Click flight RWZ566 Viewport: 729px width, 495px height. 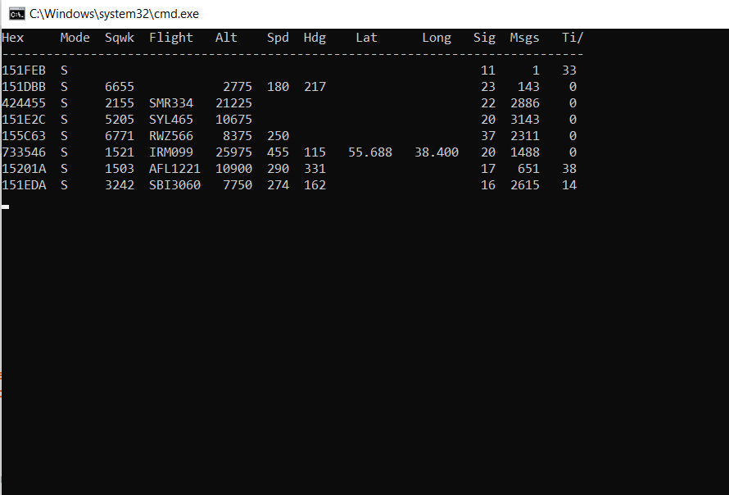point(171,136)
